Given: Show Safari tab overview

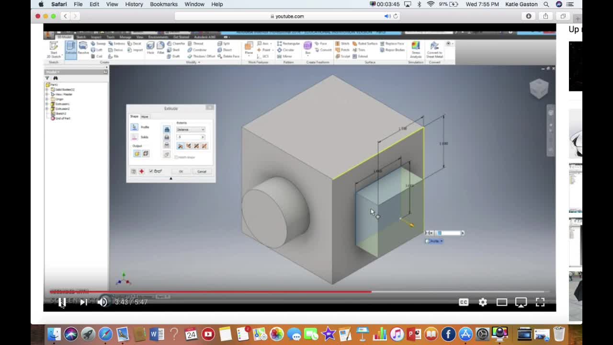Looking at the screenshot, I should tap(563, 16).
